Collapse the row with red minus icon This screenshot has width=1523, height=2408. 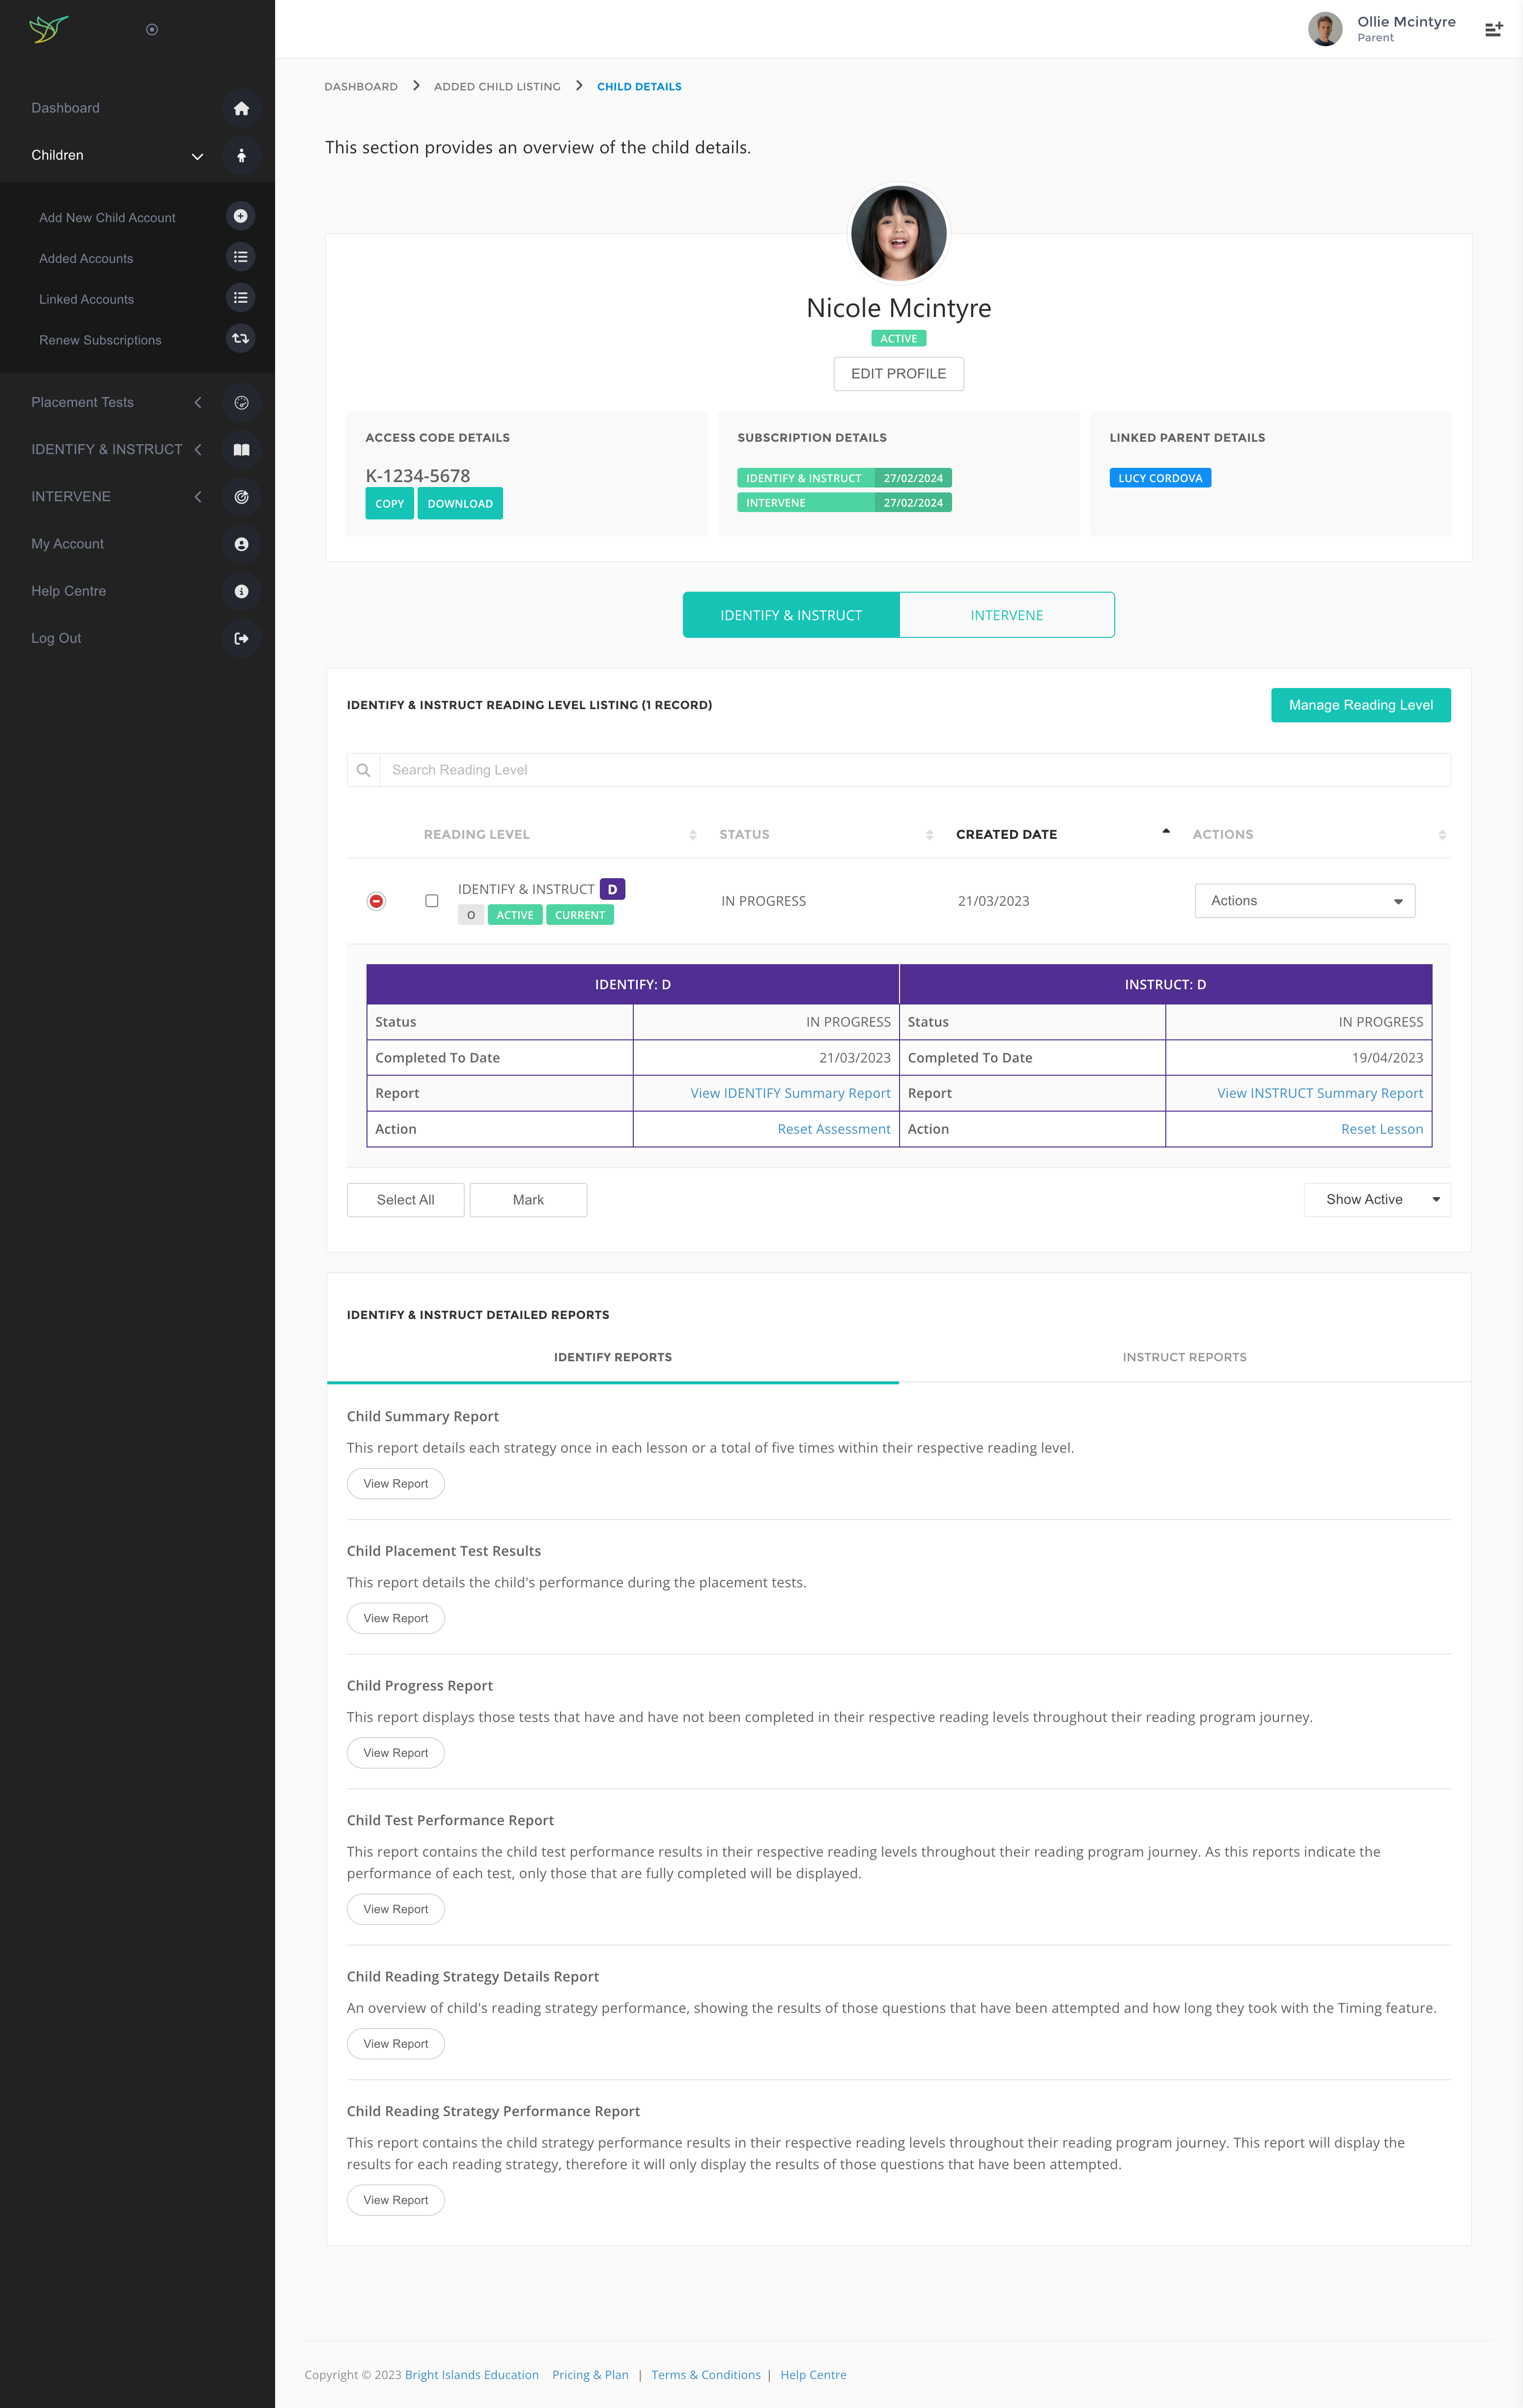pyautogui.click(x=376, y=901)
